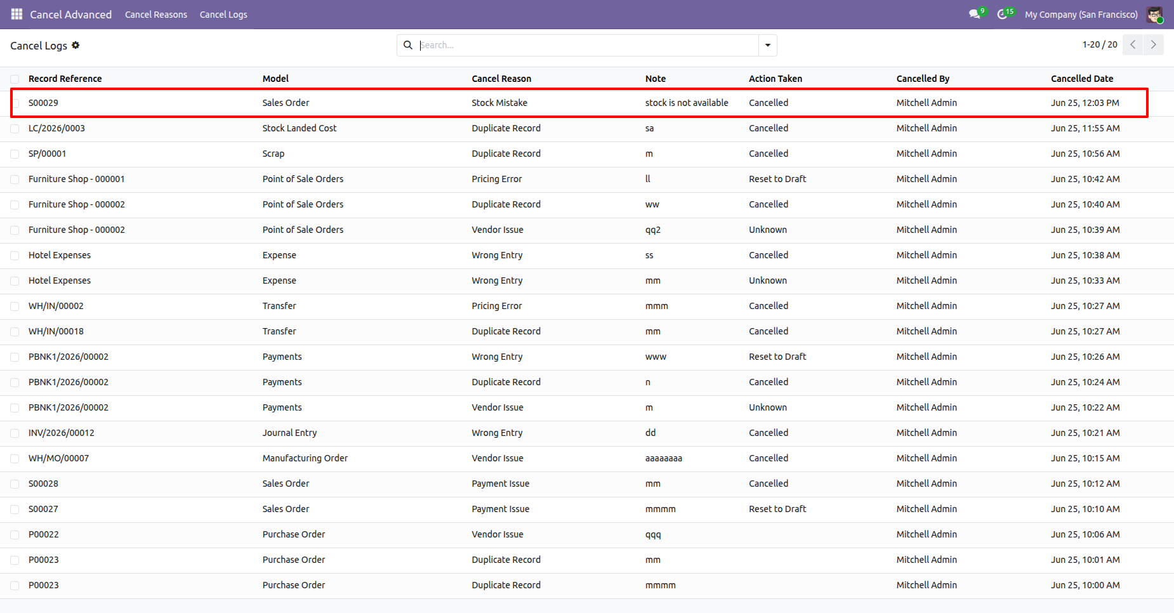The width and height of the screenshot is (1174, 613).
Task: Click the gear icon beside Cancel Logs
Action: [x=76, y=45]
